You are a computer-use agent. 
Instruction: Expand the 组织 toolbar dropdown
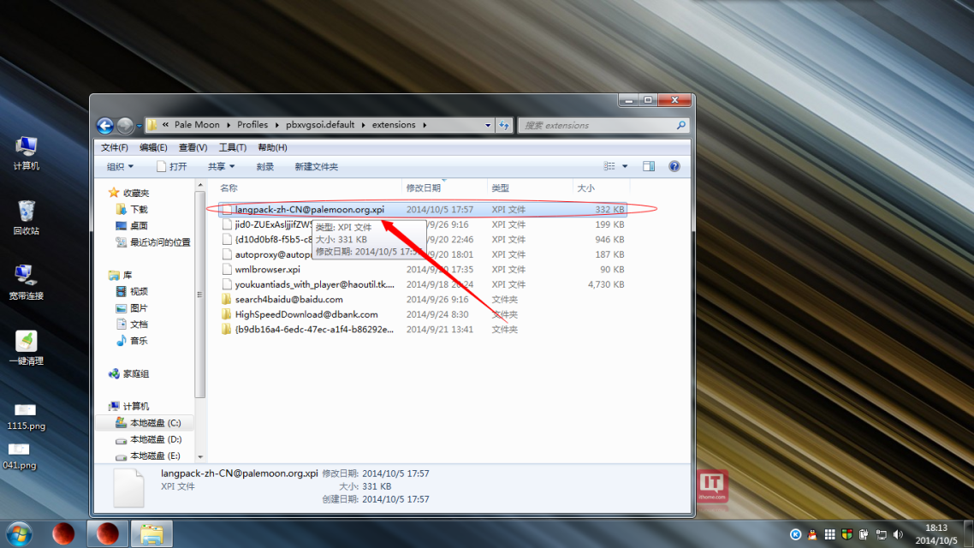pyautogui.click(x=120, y=166)
